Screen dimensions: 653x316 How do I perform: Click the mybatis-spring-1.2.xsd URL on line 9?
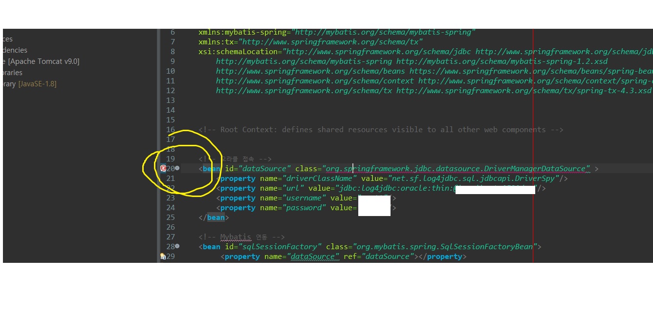pyautogui.click(x=502, y=61)
